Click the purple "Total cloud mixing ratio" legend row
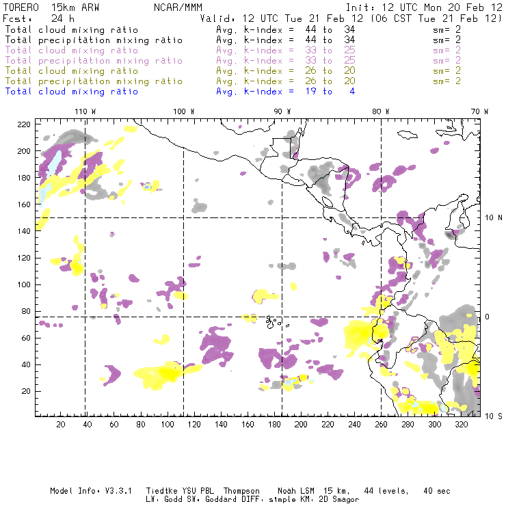Screen dimensions: 506x506 [x=72, y=51]
